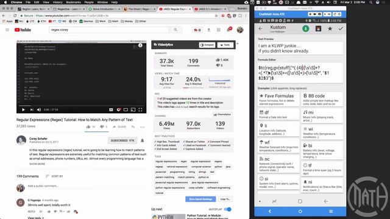Open the Tools dropdown in Videolytics
The width and height of the screenshot is (390, 219).
tap(225, 45)
